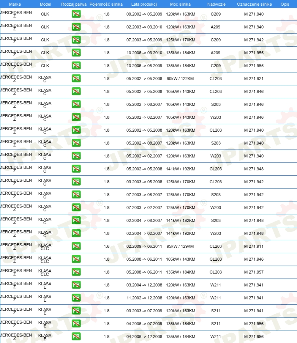Click the Nadwozie column header

[x=216, y=4]
